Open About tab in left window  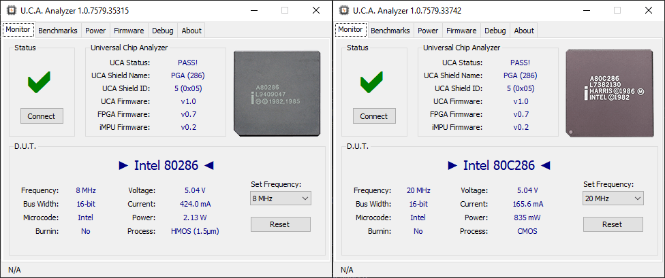191,31
